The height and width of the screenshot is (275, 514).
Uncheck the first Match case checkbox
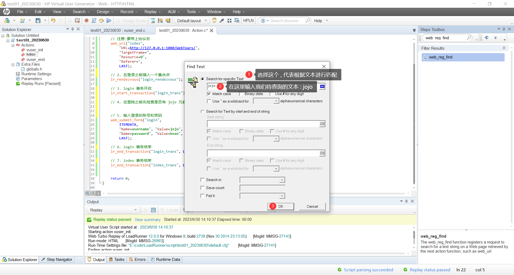209,94
